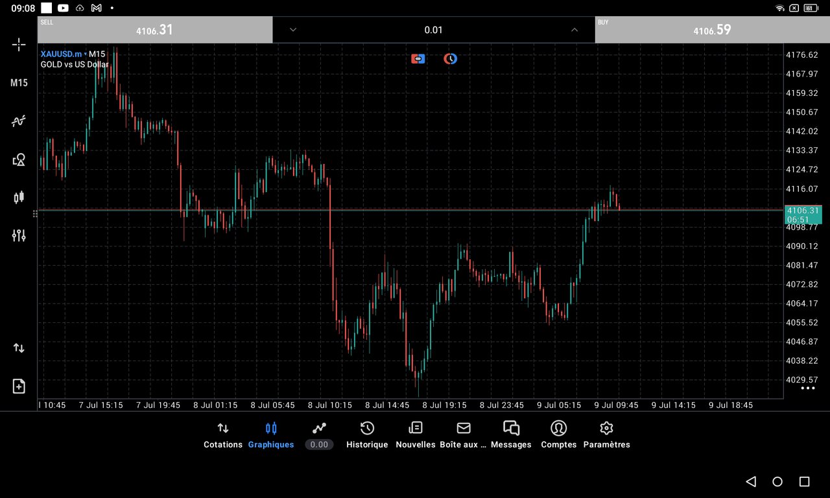Tap the 'GOLD vs US Dollar' description text
This screenshot has height=498, width=830.
(75, 64)
